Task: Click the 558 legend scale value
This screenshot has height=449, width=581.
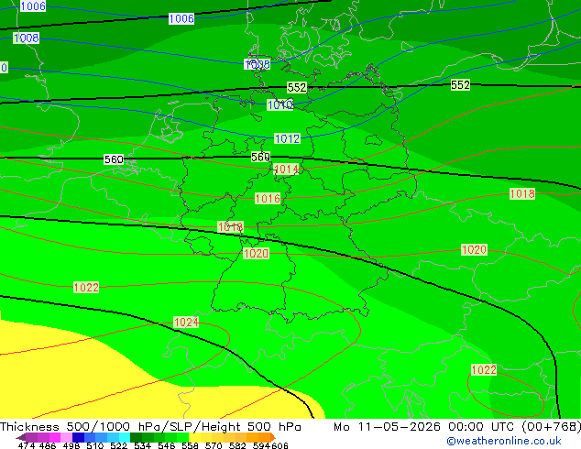Action: tap(190, 445)
